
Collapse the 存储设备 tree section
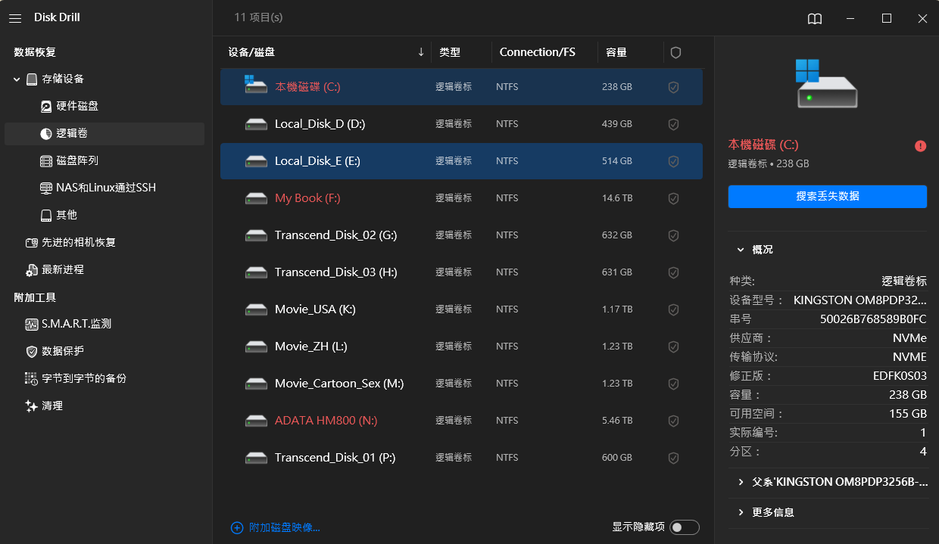click(17, 79)
